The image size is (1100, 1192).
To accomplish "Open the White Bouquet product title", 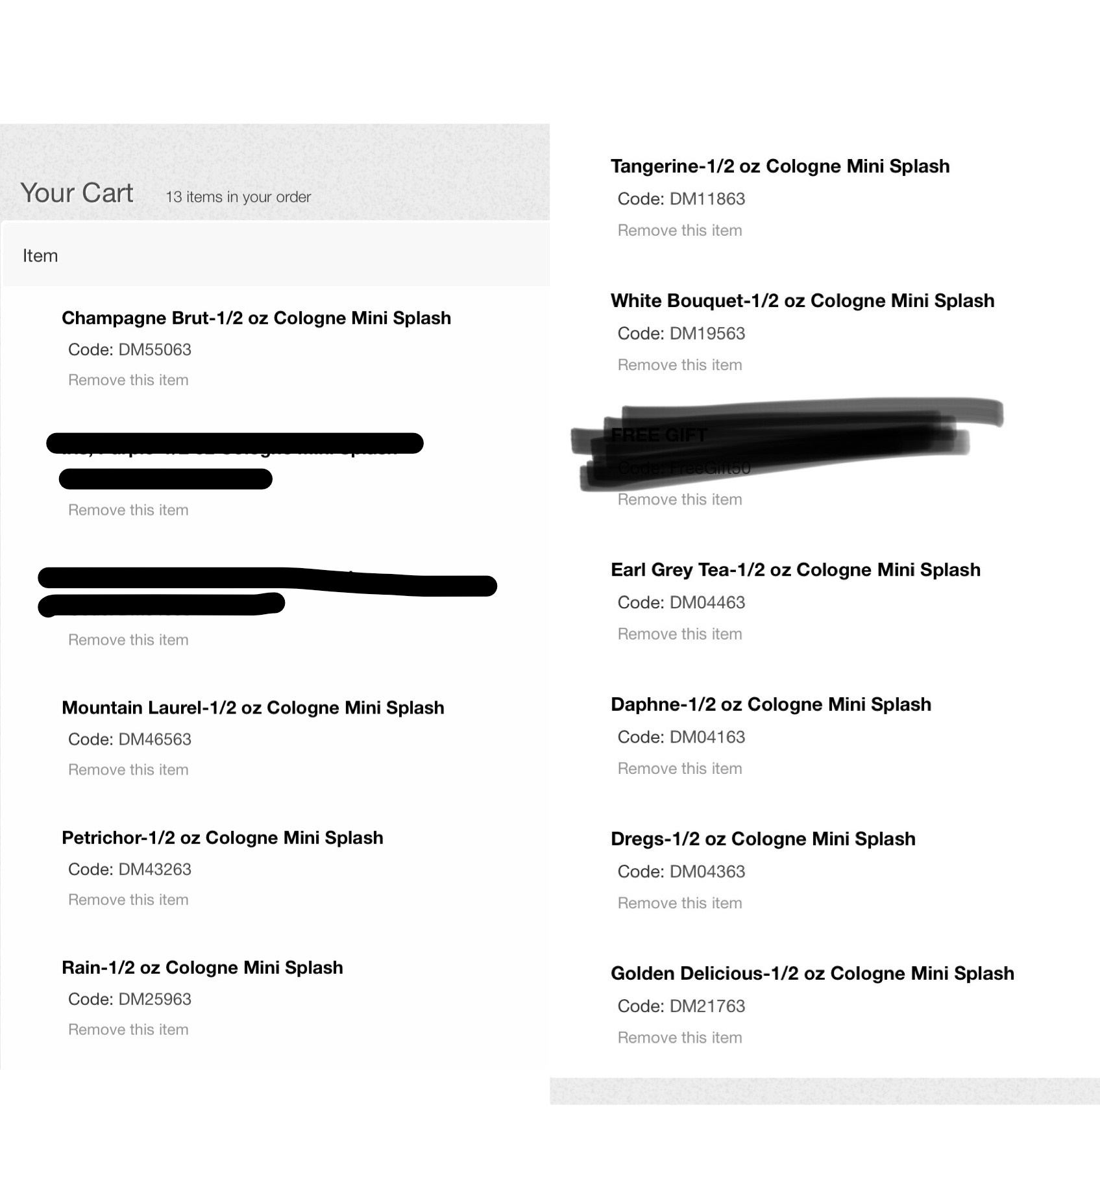I will coord(802,301).
